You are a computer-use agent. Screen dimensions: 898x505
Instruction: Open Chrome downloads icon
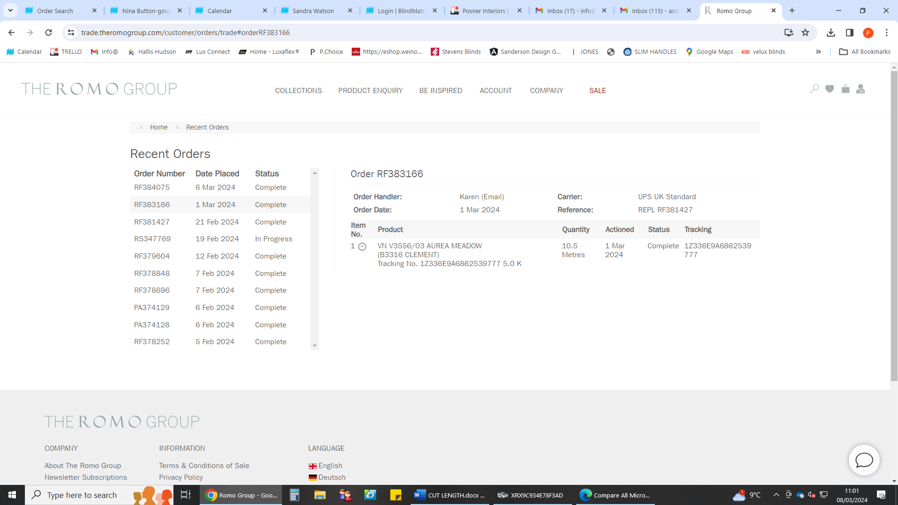(831, 33)
